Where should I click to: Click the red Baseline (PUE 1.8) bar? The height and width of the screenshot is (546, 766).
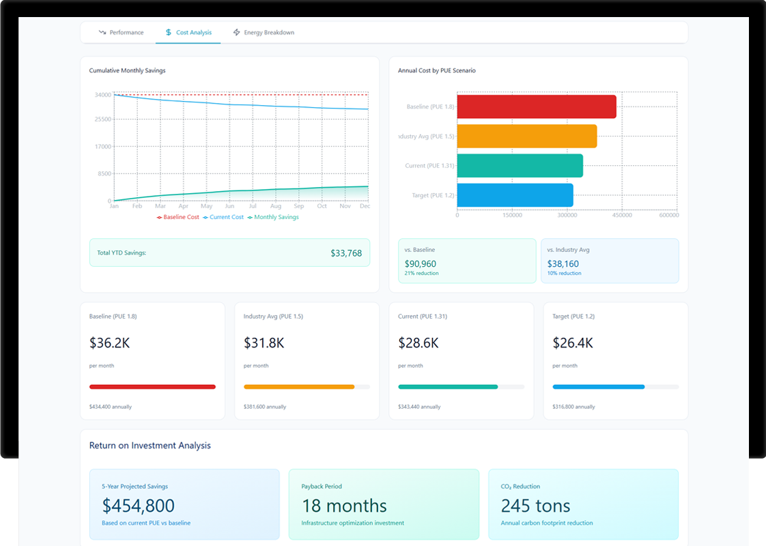536,106
